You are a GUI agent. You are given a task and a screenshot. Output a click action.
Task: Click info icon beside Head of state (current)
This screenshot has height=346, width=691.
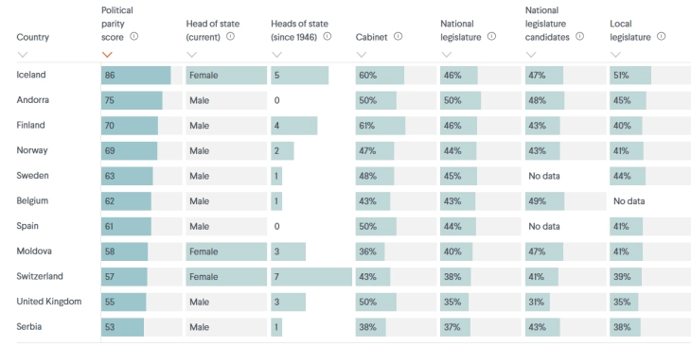coord(230,37)
